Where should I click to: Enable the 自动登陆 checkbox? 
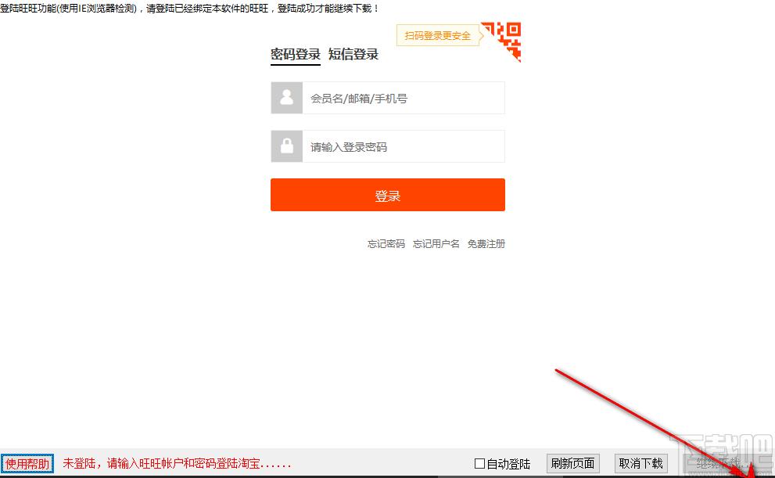point(480,464)
